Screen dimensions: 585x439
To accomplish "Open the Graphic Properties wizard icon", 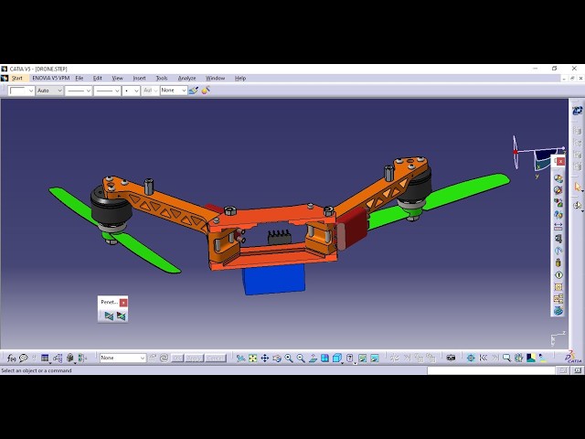I will (x=206, y=91).
